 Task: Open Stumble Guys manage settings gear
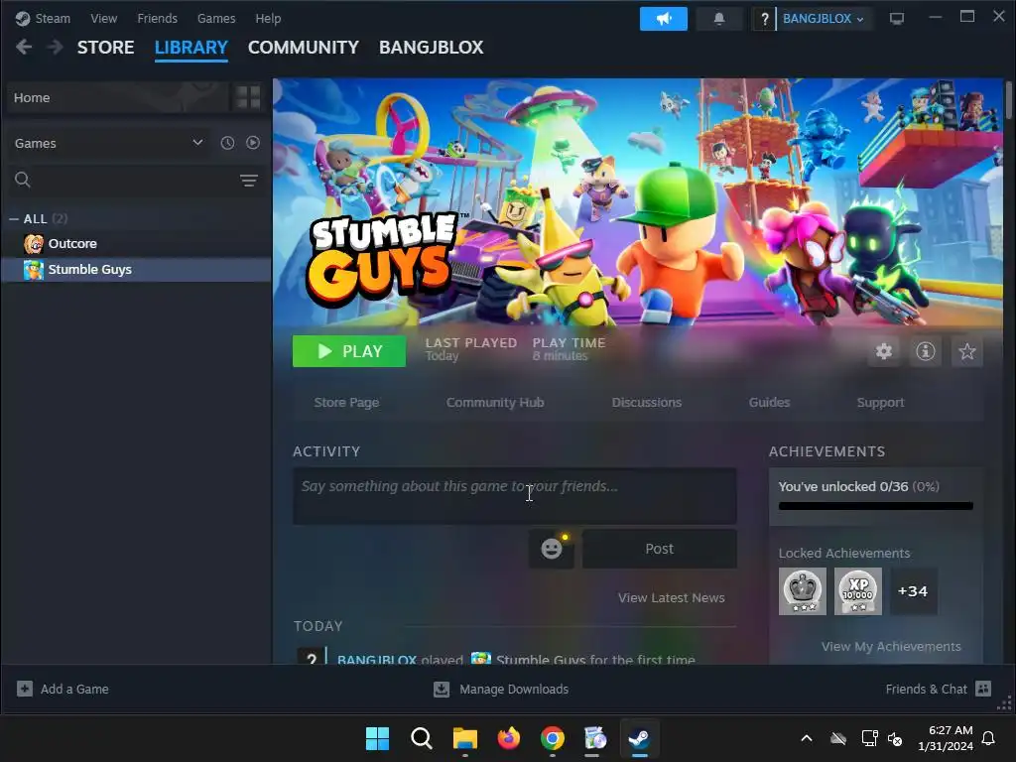pos(884,351)
